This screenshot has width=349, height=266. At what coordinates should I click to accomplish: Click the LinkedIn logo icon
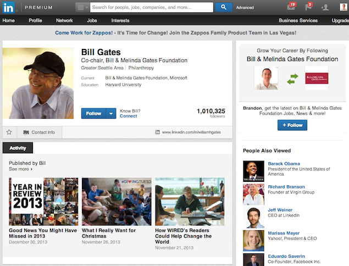(x=8, y=7)
